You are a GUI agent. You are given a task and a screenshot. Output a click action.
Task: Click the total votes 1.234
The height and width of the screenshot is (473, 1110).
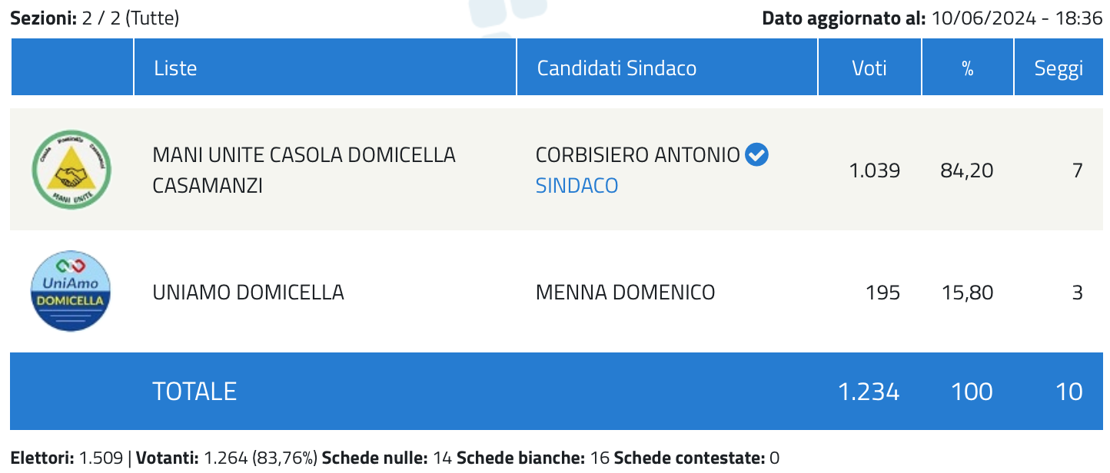pos(869,392)
